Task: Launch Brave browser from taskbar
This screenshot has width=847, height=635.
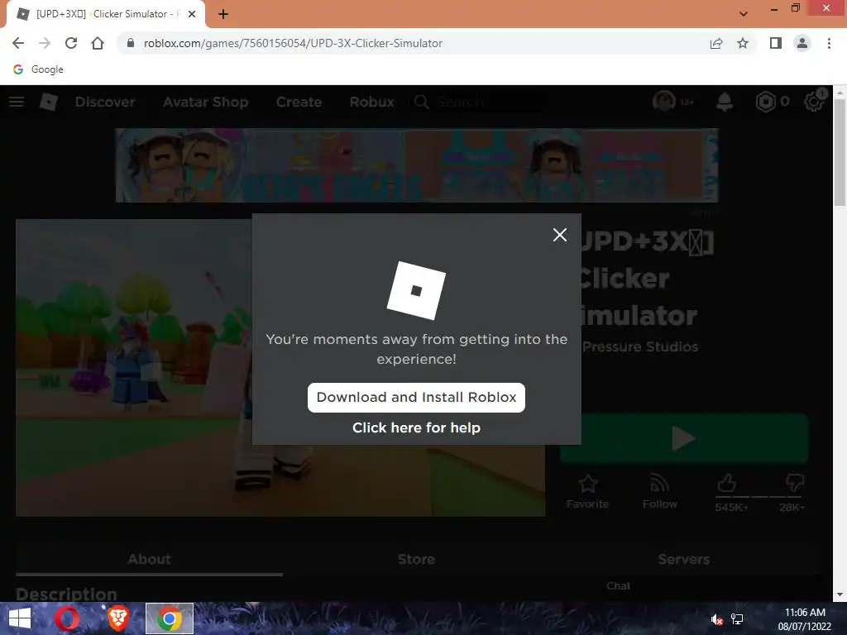Action: [x=118, y=618]
